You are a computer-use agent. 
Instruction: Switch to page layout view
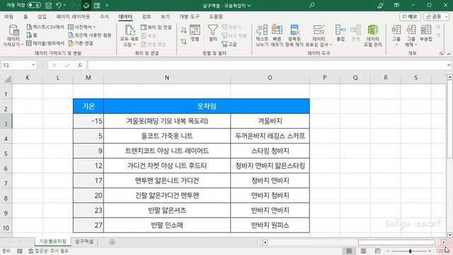tap(363, 251)
